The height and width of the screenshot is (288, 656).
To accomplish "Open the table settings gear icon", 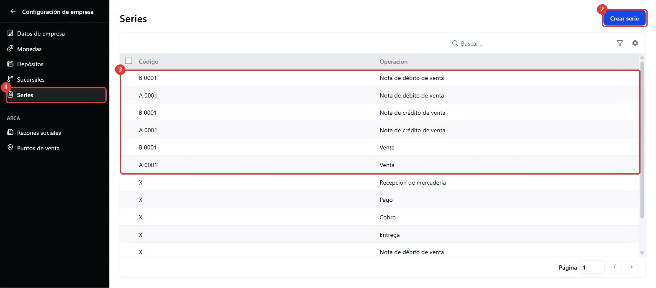I will coord(635,43).
